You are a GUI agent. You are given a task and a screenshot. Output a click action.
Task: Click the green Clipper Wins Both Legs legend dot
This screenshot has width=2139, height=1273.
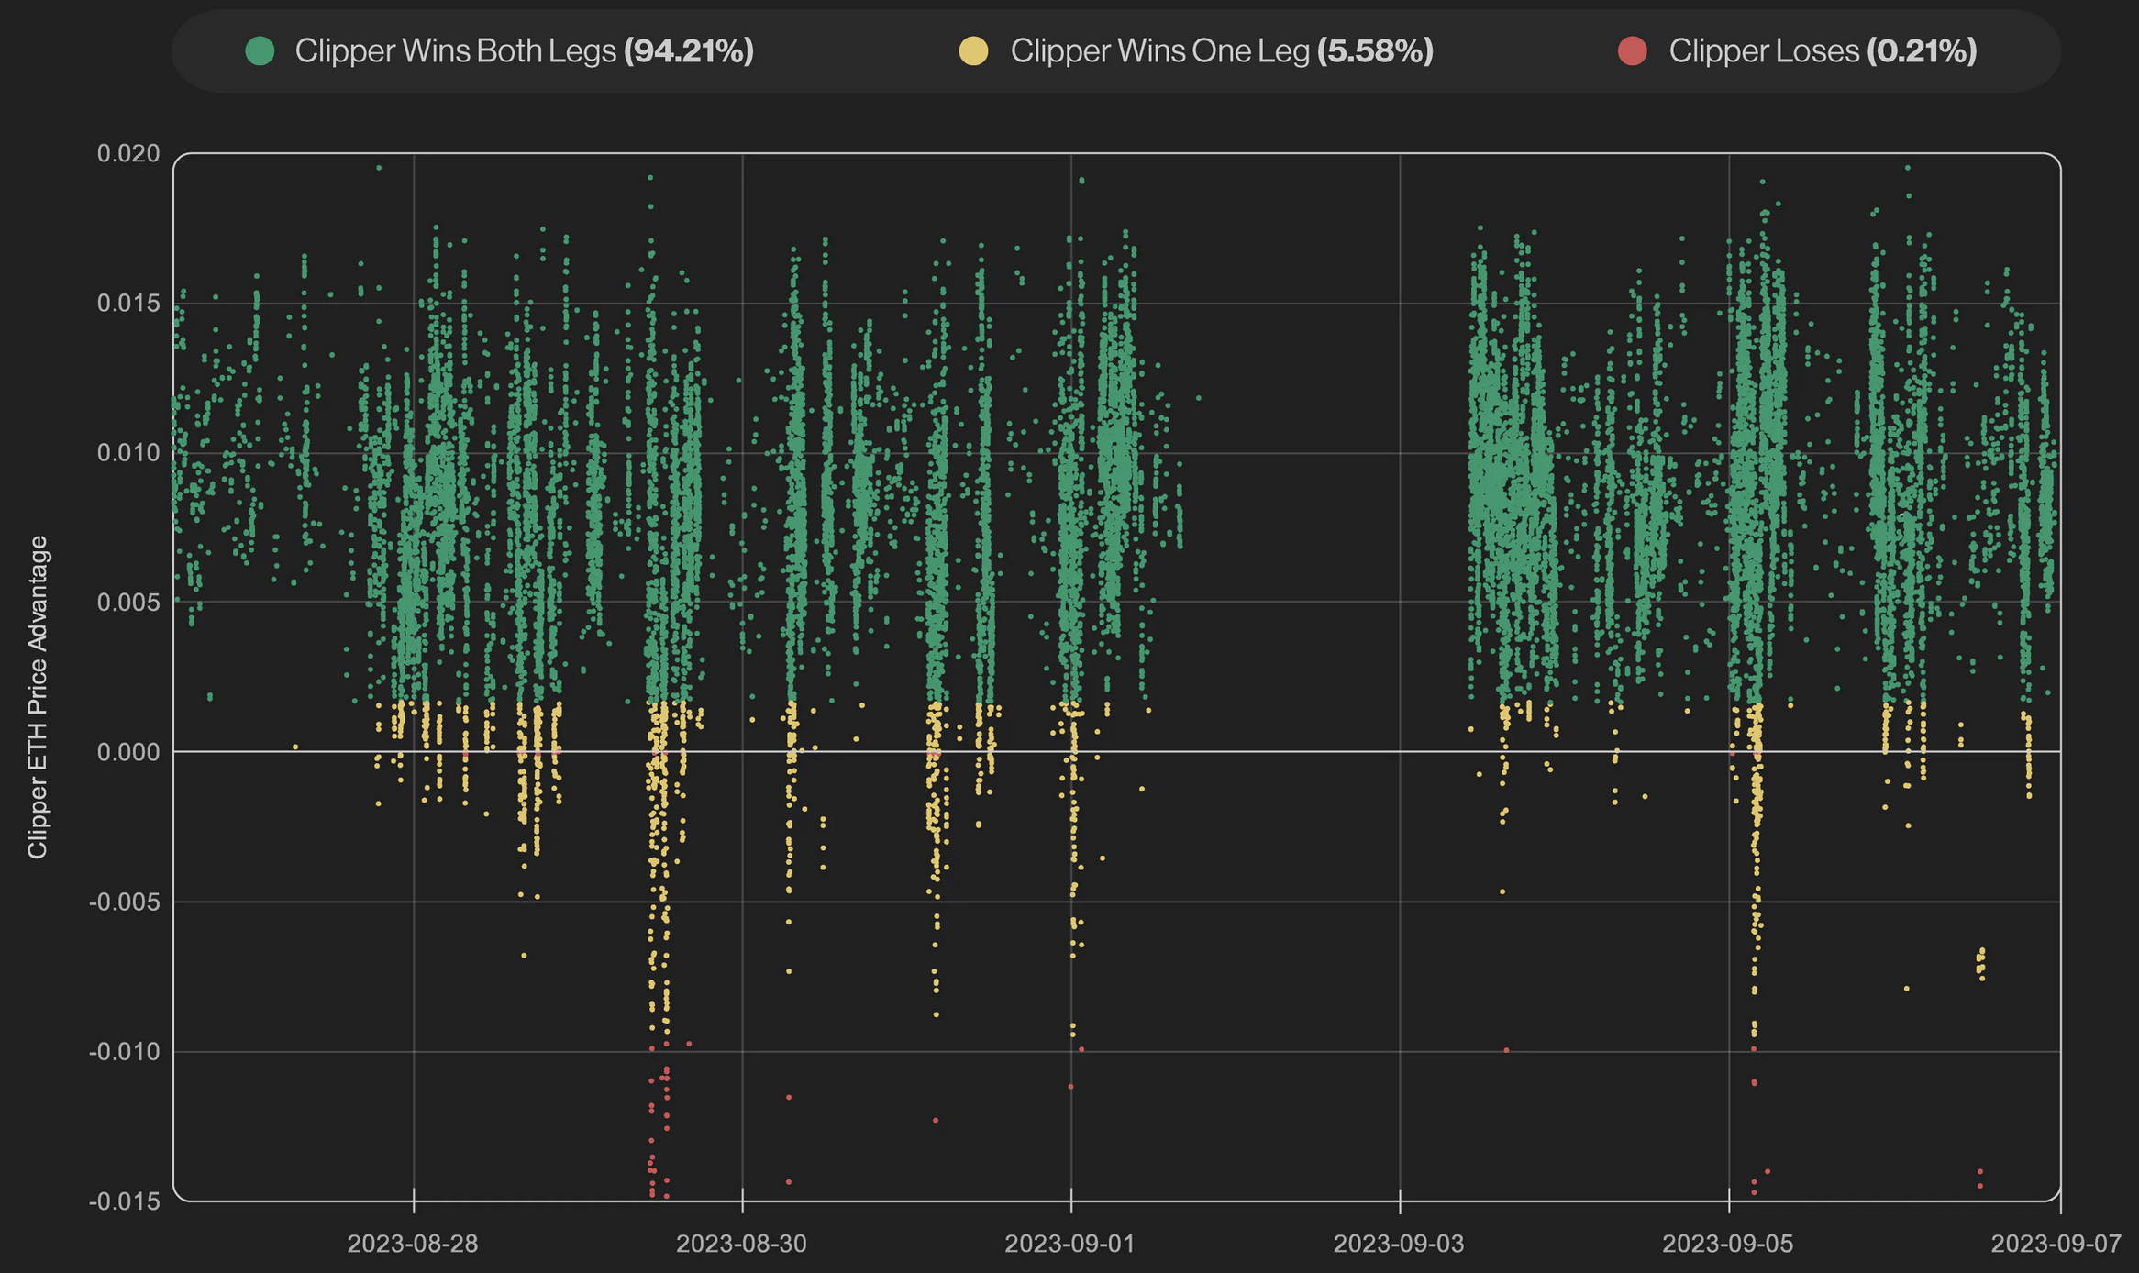click(x=260, y=51)
